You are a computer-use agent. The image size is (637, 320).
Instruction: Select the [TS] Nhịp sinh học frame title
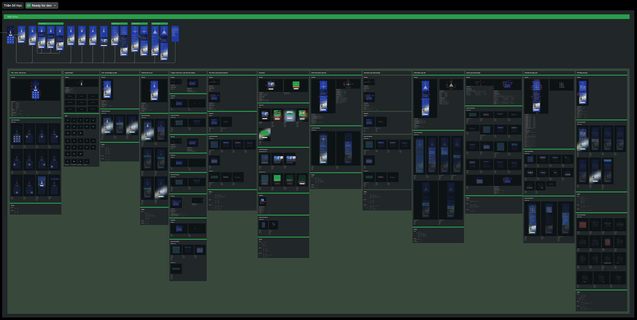point(582,73)
